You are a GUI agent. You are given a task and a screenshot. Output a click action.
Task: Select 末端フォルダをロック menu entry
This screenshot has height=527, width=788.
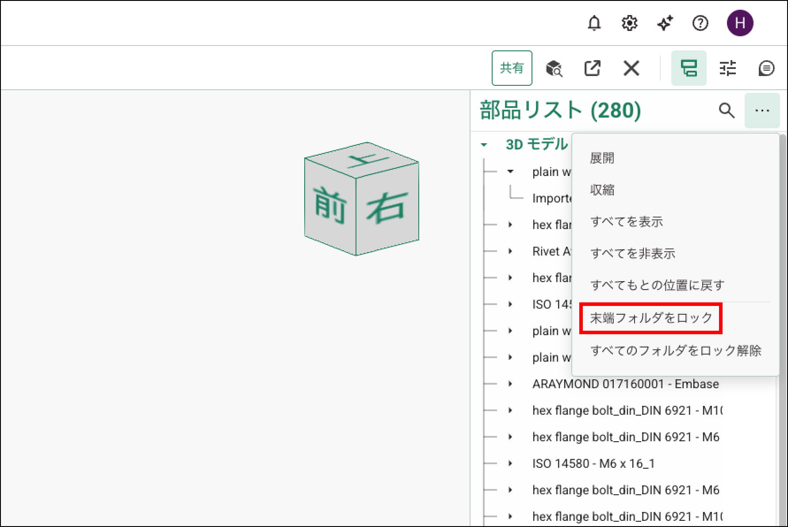pos(651,318)
